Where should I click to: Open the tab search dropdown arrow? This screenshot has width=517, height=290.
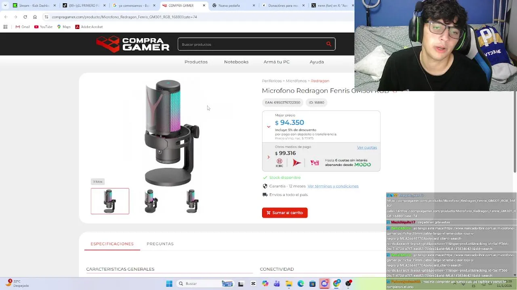pos(5,6)
